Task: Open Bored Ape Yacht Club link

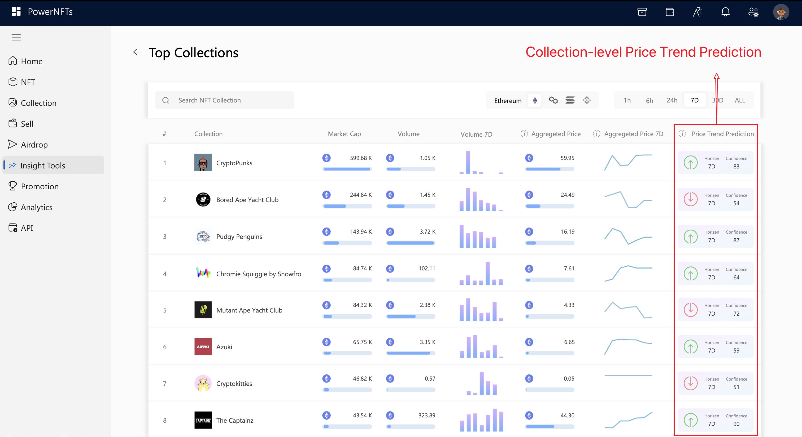Action: (x=247, y=199)
